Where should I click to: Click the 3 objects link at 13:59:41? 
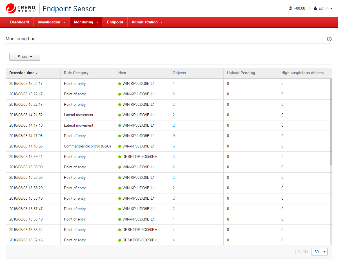(174, 157)
